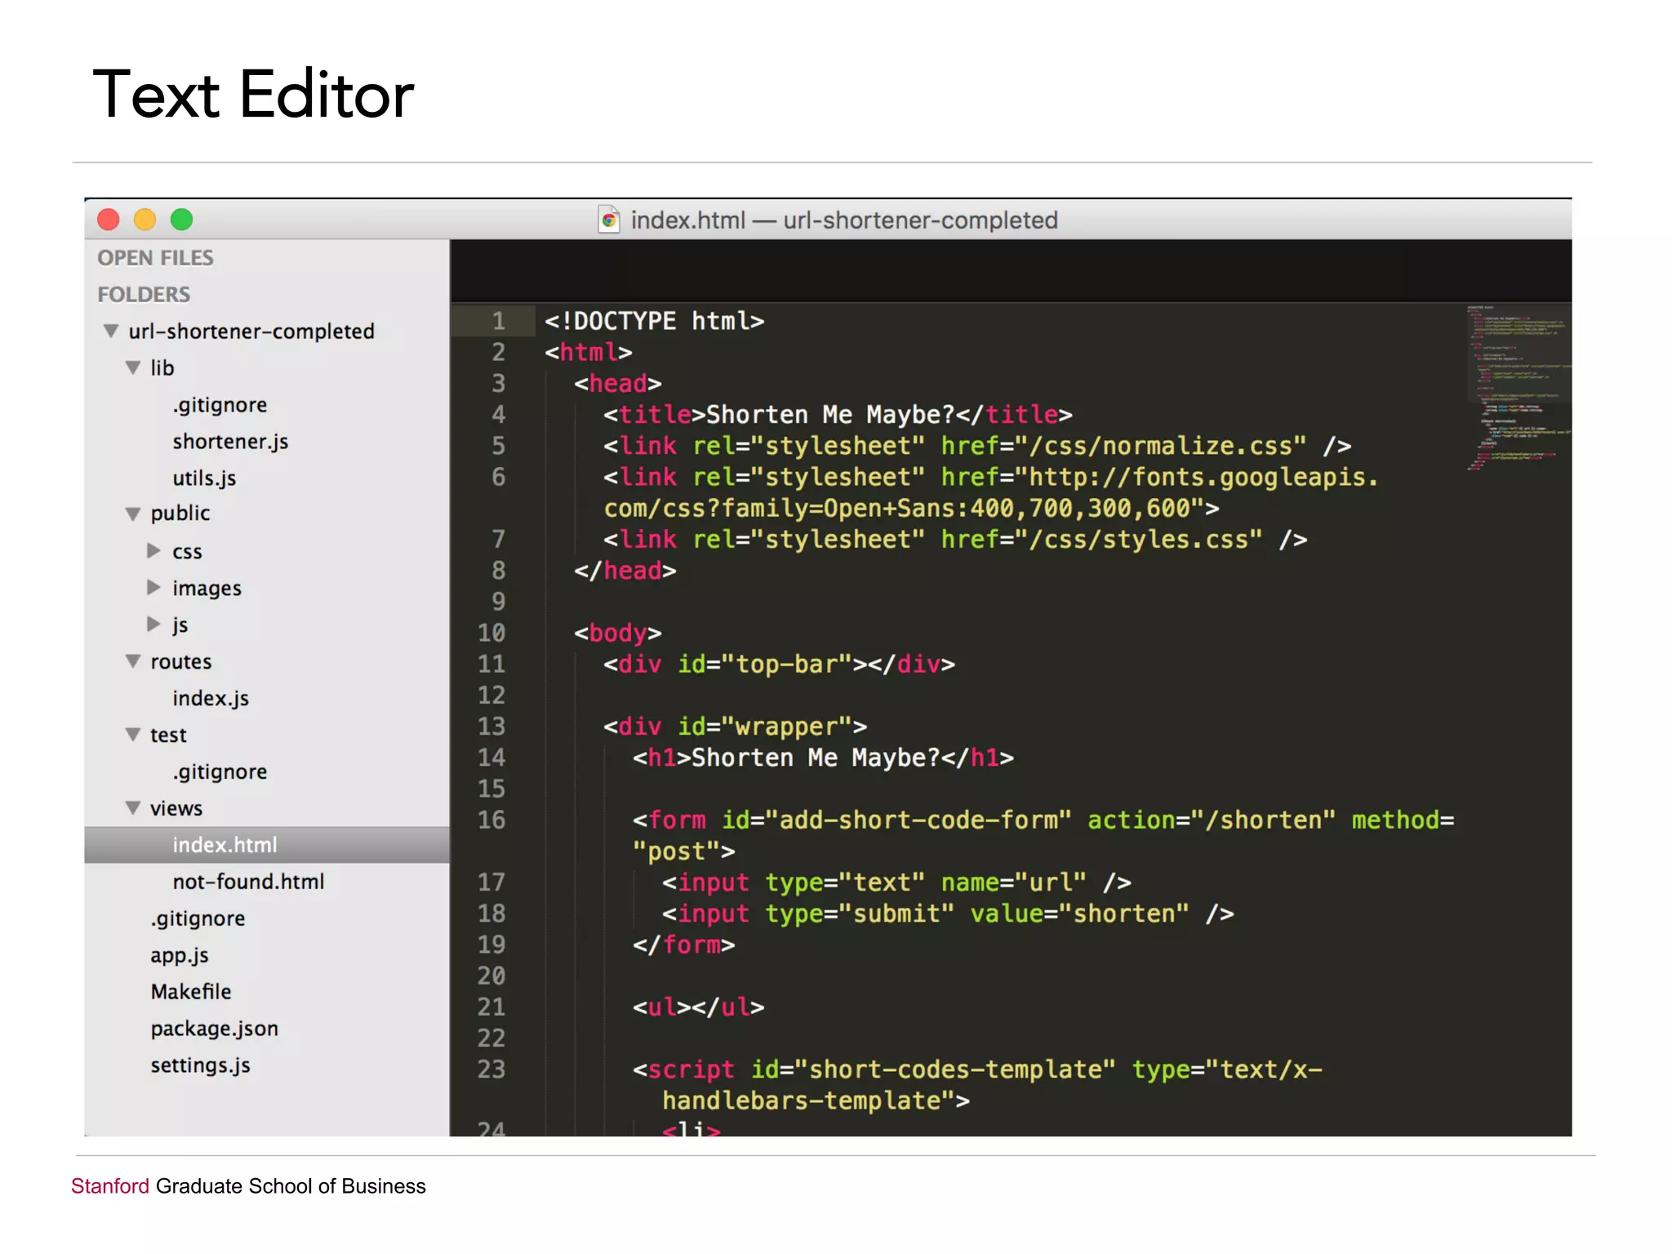Click the index.html document icon in title bar
1672x1254 pixels.
609,220
